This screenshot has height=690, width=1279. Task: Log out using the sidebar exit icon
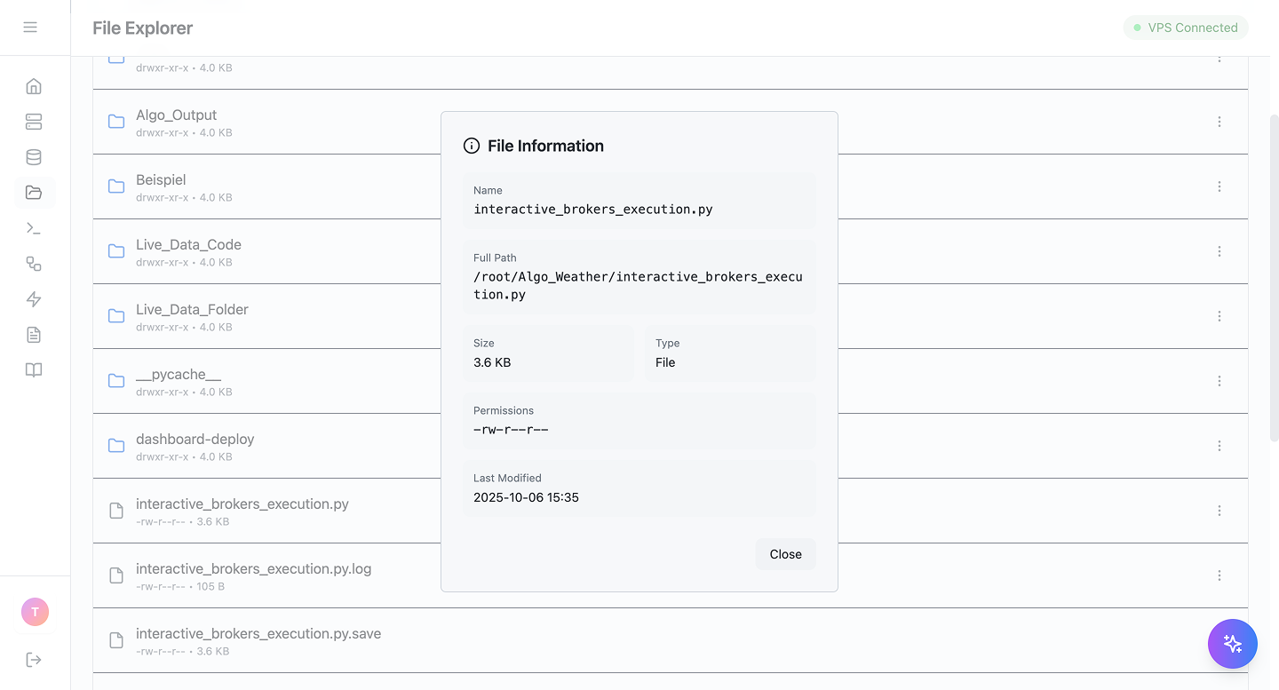coord(33,660)
